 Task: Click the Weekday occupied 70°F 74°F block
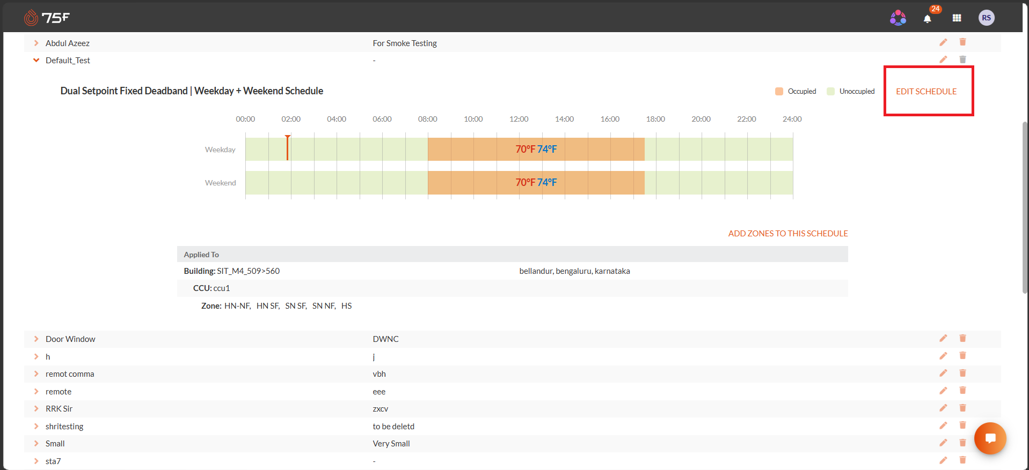coord(536,149)
